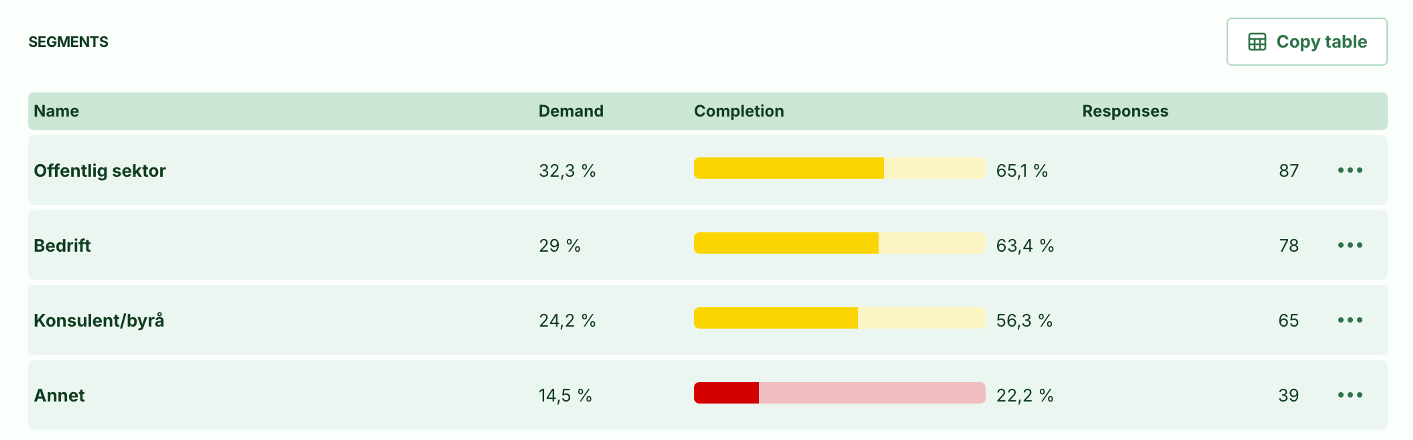Screen dimensions: 1413x440
Task: Open three-dot menu for Annet row
Action: pyautogui.click(x=1350, y=395)
